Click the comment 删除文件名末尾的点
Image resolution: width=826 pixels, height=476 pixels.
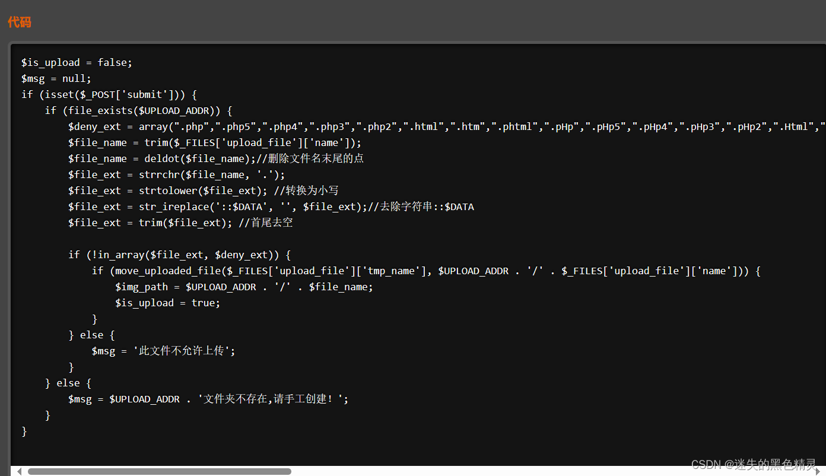[x=310, y=158]
